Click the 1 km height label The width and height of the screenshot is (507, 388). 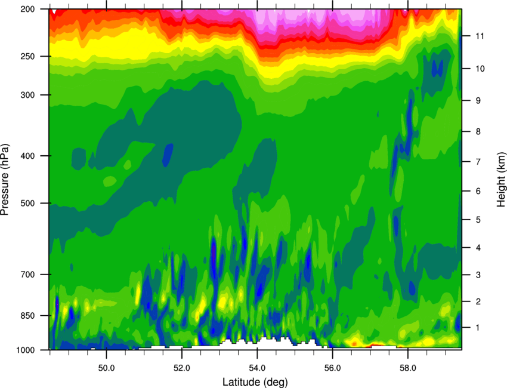[478, 328]
